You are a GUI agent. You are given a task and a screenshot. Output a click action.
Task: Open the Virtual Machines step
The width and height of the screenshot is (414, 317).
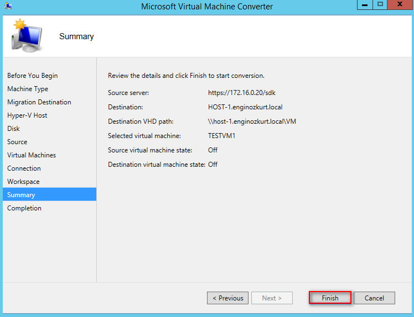(x=32, y=155)
